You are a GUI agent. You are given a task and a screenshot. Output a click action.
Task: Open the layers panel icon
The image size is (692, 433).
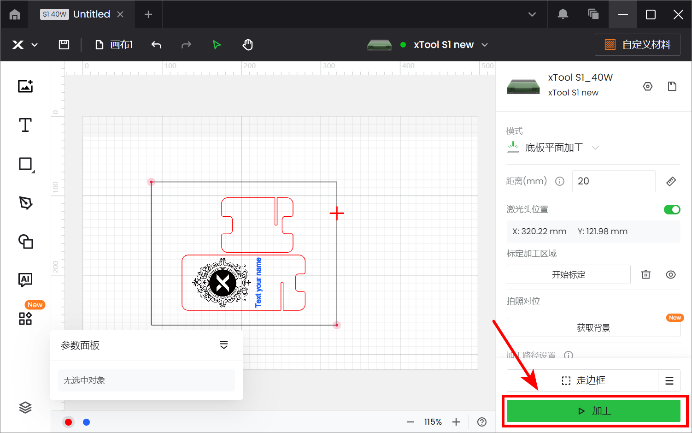25,407
